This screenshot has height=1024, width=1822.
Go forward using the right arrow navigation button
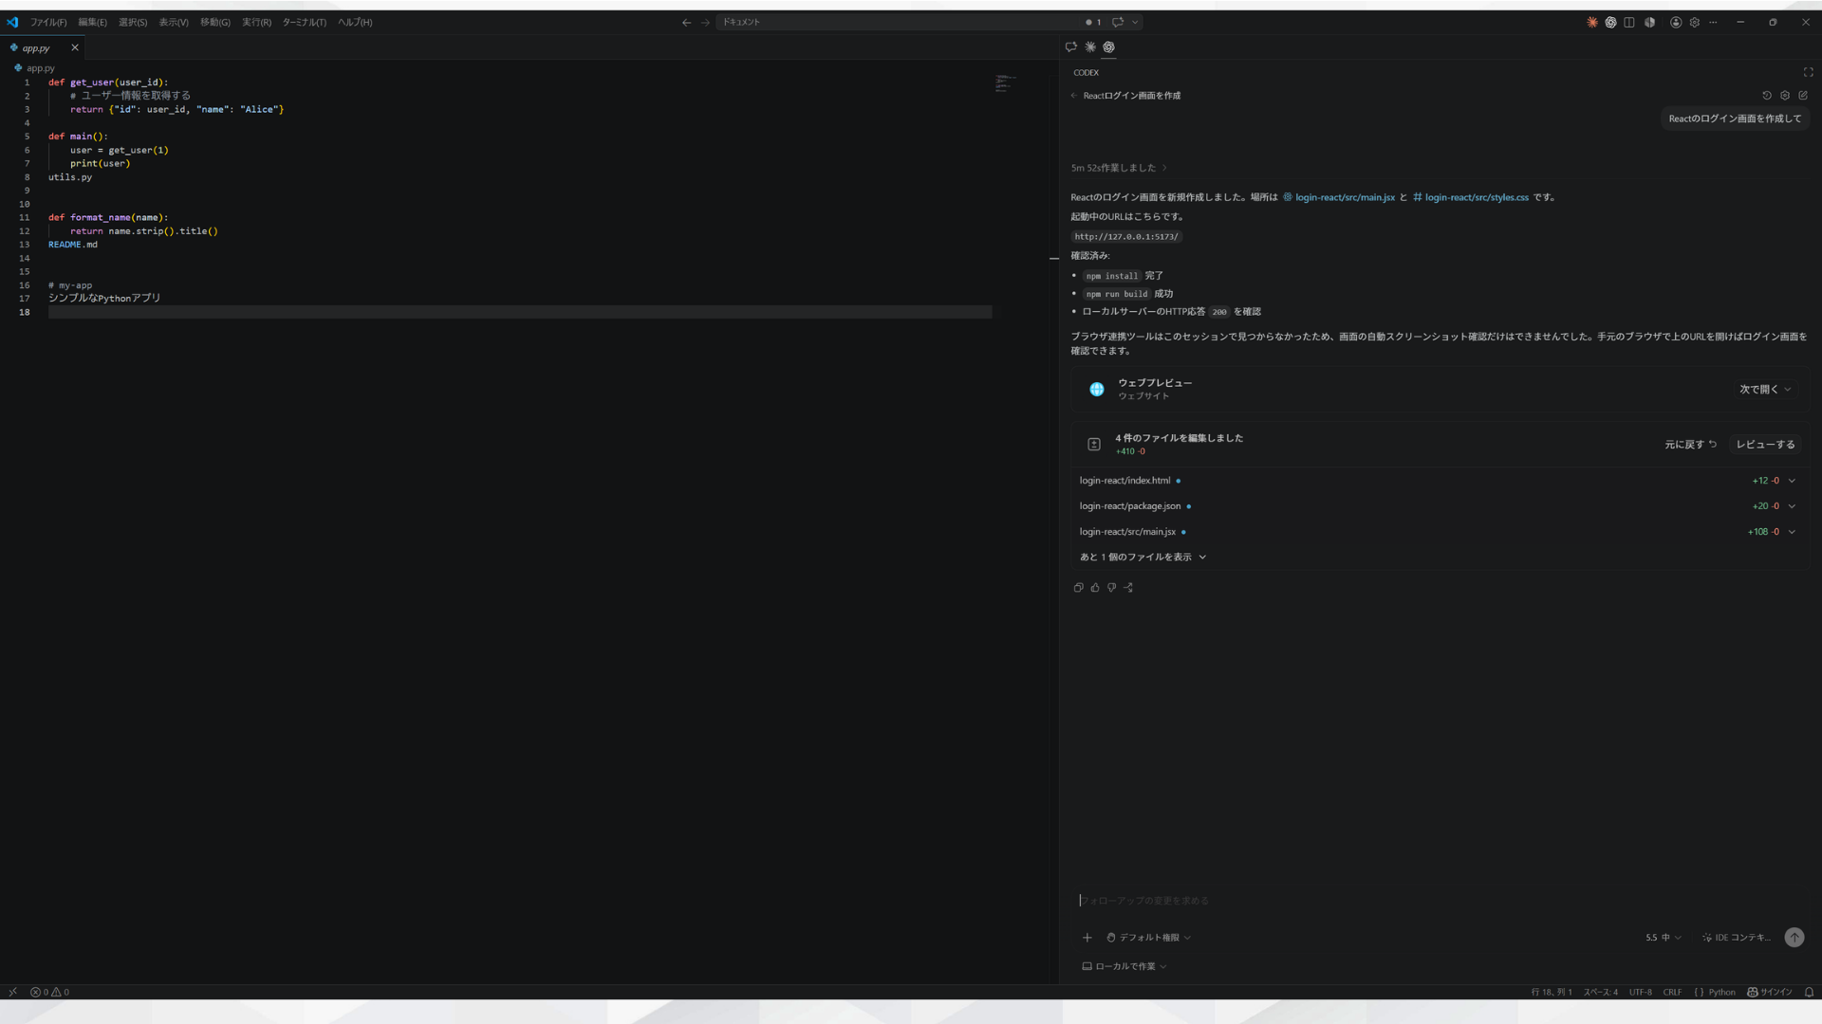(x=705, y=22)
